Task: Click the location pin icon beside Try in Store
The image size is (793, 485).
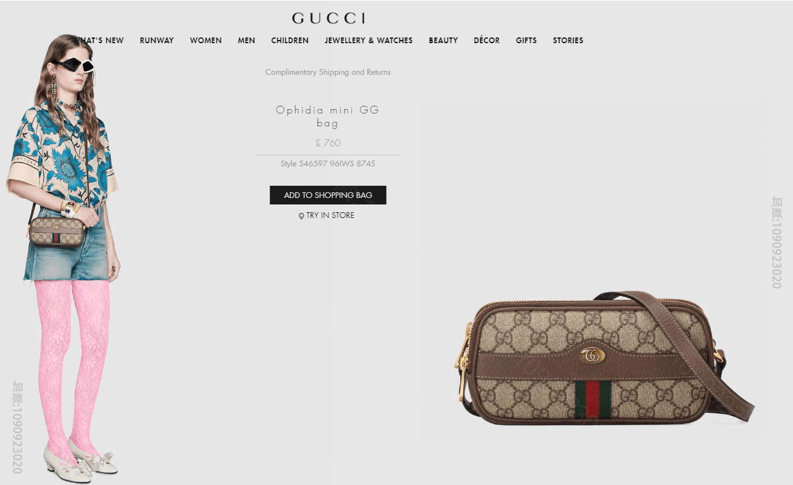Action: point(301,216)
